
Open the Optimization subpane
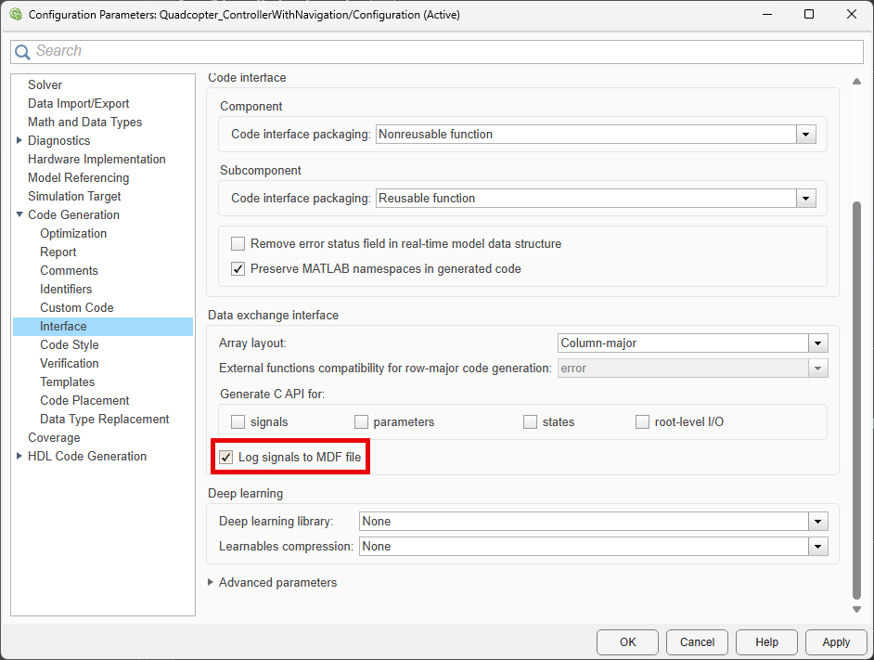73,233
